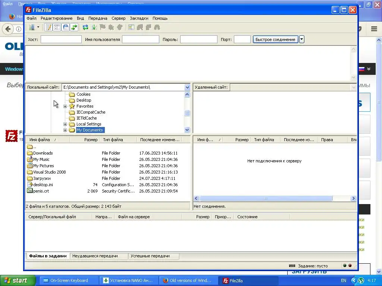This screenshot has height=286, width=382.
Task: Switch to Файлы в задании tab
Action: (x=48, y=256)
